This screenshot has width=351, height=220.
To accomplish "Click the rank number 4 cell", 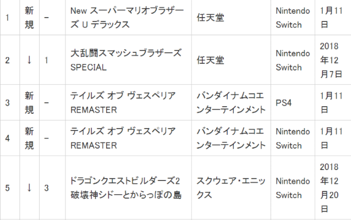I will [x=8, y=138].
